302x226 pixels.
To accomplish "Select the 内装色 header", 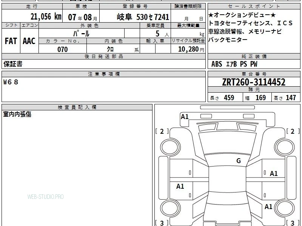I will tap(114, 41).
